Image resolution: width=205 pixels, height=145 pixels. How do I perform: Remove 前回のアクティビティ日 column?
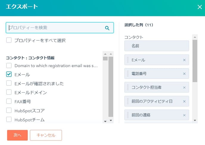pos(184,101)
